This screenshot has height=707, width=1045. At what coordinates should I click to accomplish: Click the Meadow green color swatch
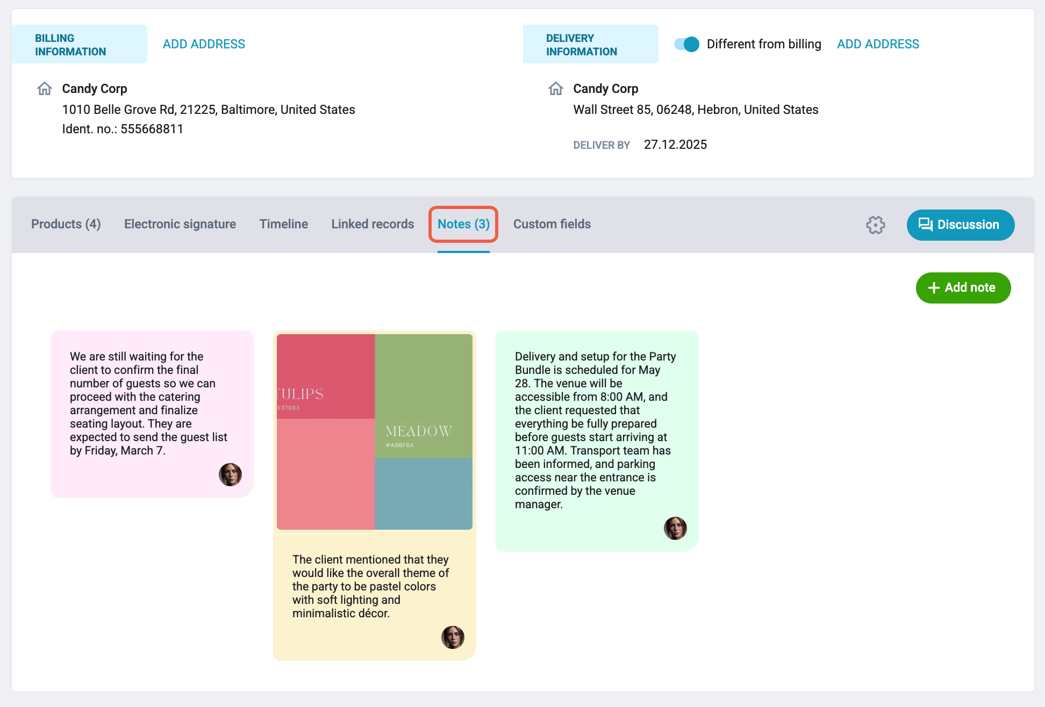tap(424, 396)
